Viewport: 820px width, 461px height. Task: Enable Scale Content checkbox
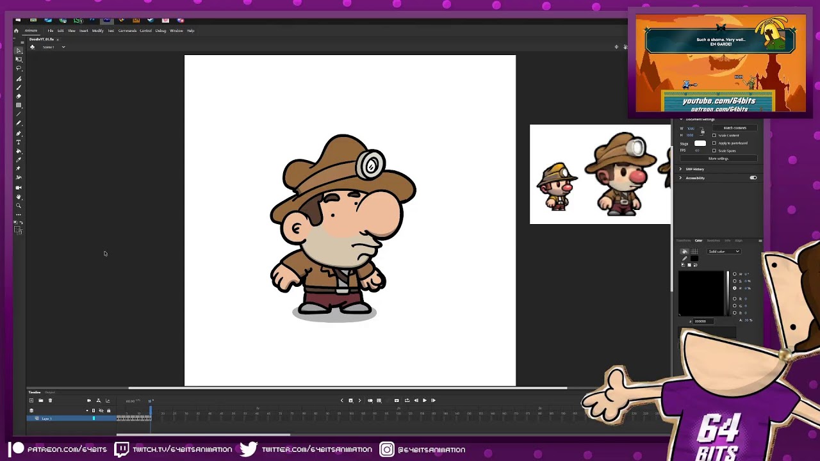[714, 136]
